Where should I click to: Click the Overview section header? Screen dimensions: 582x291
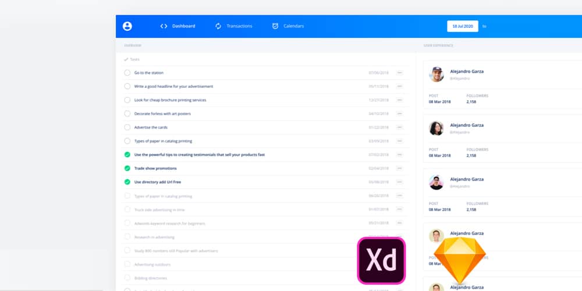point(133,45)
